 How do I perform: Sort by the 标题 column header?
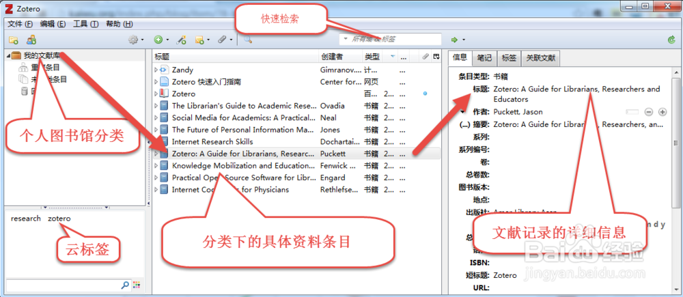click(x=235, y=57)
